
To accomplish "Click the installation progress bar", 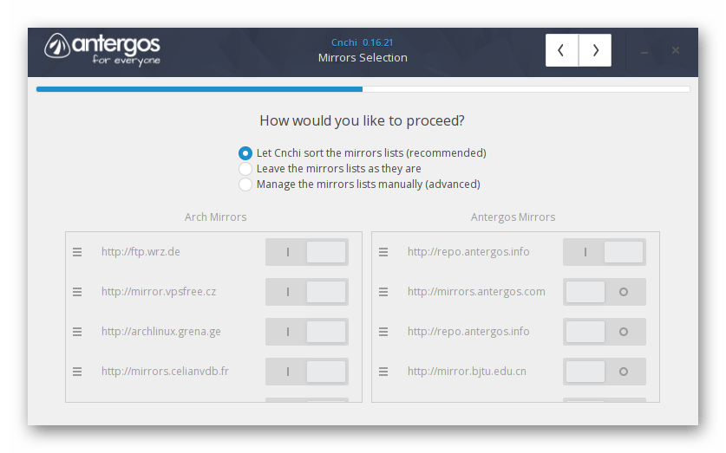I will pos(363,89).
